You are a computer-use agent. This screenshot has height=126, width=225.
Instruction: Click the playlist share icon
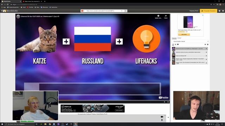tap(175, 44)
